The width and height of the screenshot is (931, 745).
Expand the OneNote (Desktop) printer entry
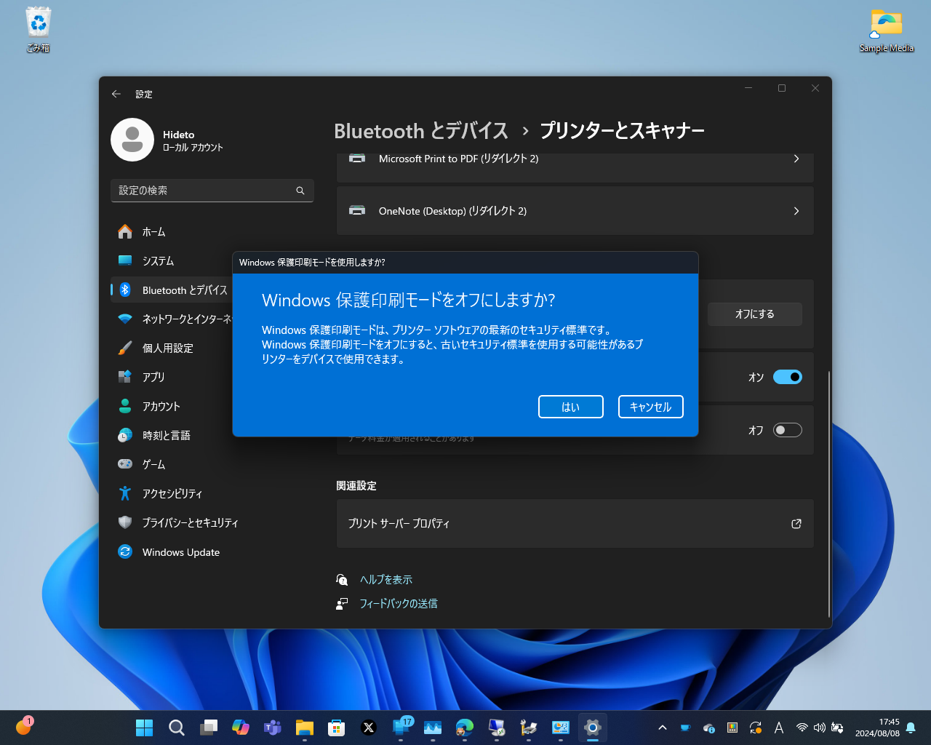pos(575,210)
